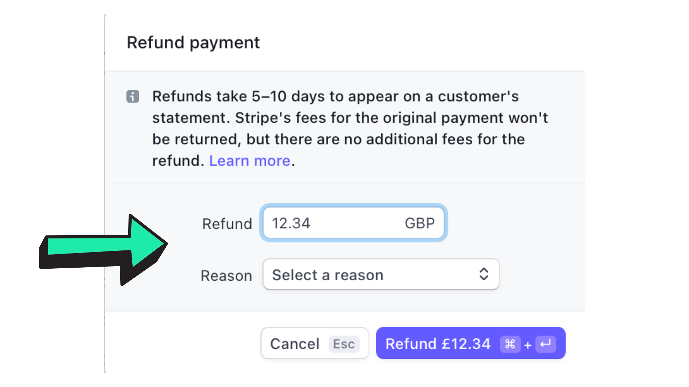This screenshot has height=387, width=689.
Task: Click the Reason field label
Action: click(x=226, y=276)
